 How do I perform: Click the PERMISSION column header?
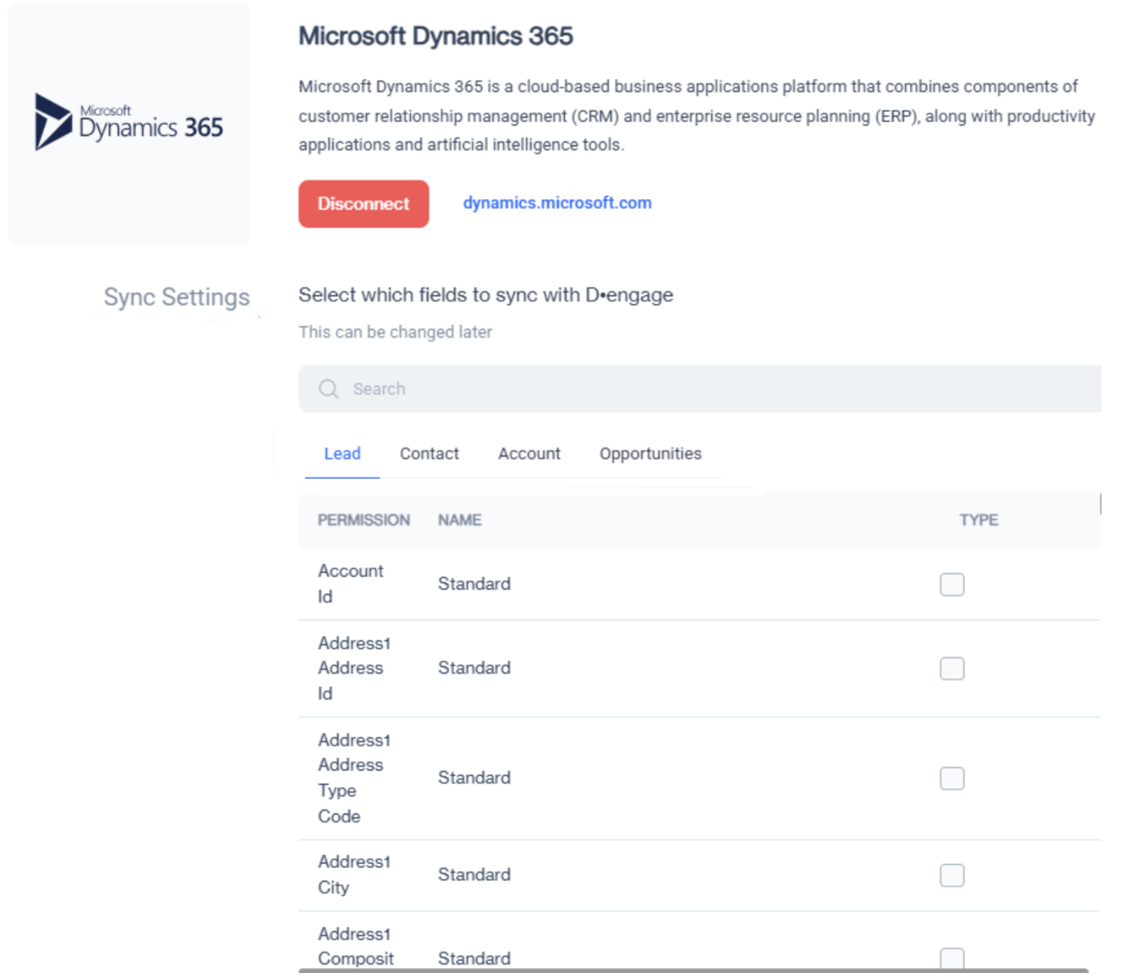pos(363,520)
